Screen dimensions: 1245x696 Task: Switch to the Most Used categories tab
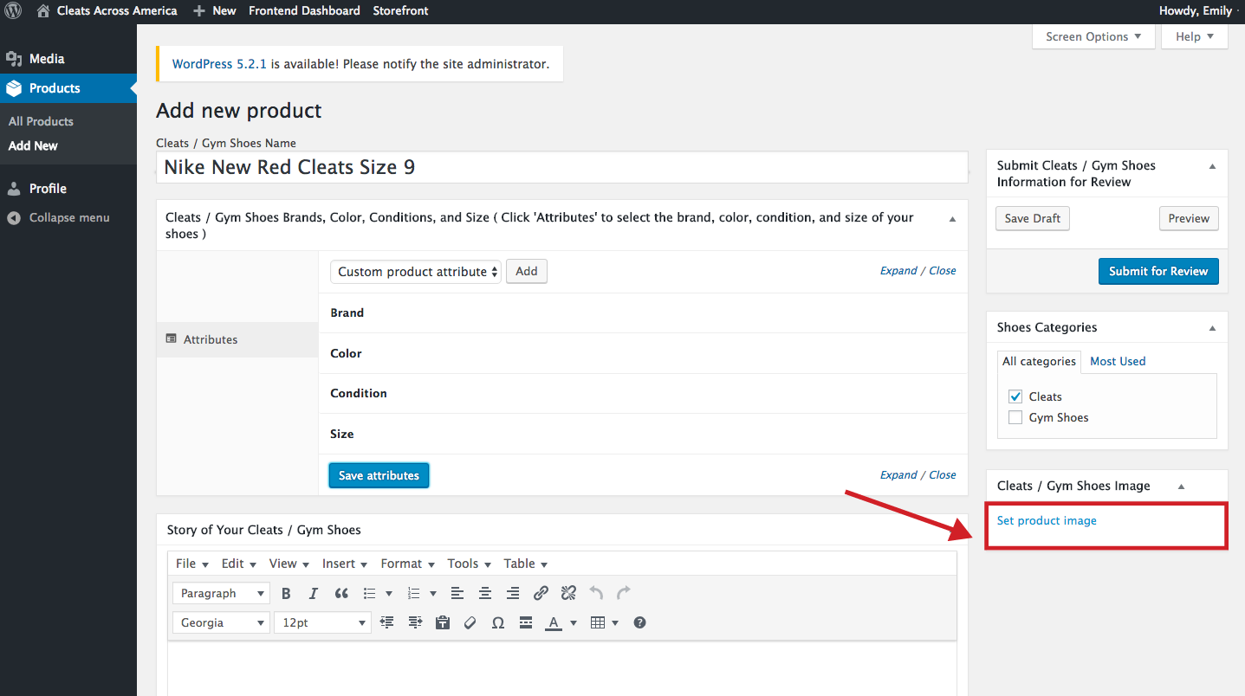point(1117,361)
